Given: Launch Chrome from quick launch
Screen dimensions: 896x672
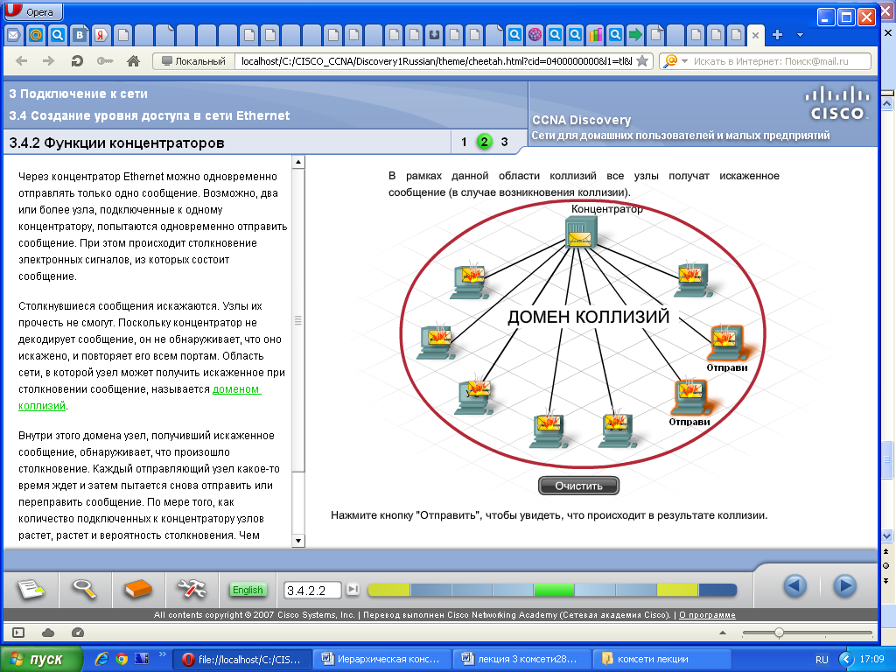Looking at the screenshot, I should 122,659.
